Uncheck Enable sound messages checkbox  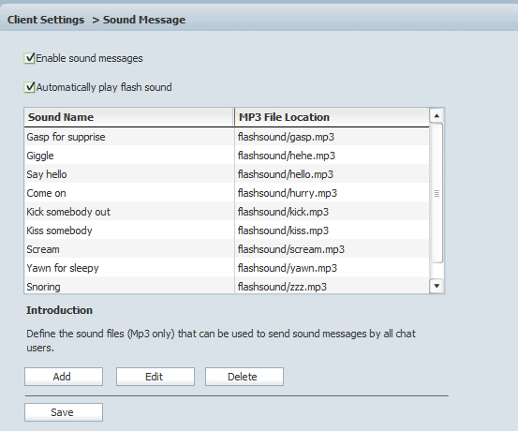coord(29,58)
